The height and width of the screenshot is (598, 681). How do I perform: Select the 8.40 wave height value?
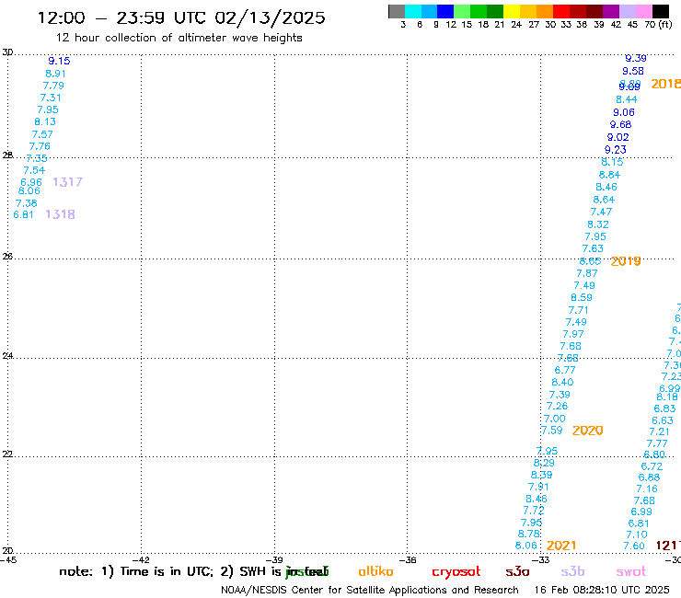point(562,382)
